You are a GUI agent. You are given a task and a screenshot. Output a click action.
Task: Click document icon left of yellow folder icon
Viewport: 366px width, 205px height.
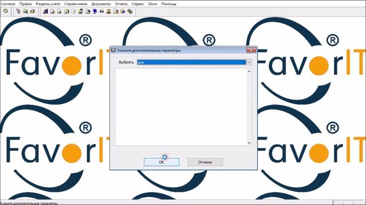pyautogui.click(x=59, y=11)
